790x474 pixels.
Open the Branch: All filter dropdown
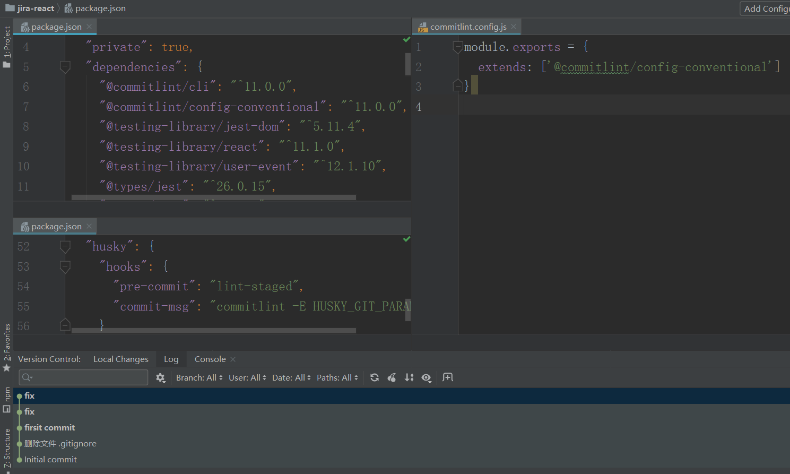(x=199, y=377)
